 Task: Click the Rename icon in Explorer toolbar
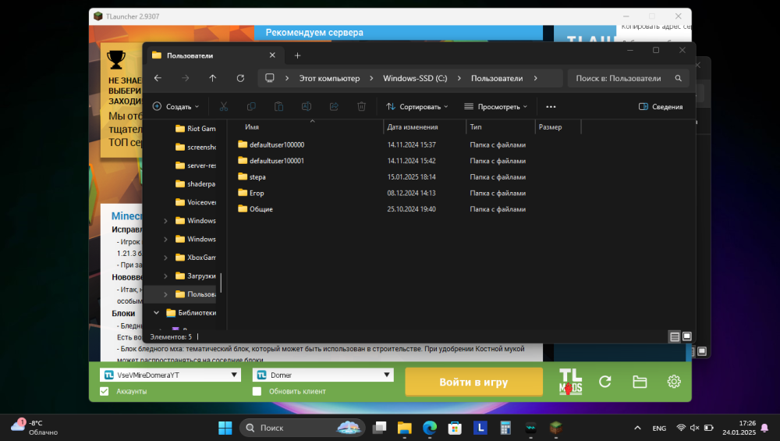point(307,106)
